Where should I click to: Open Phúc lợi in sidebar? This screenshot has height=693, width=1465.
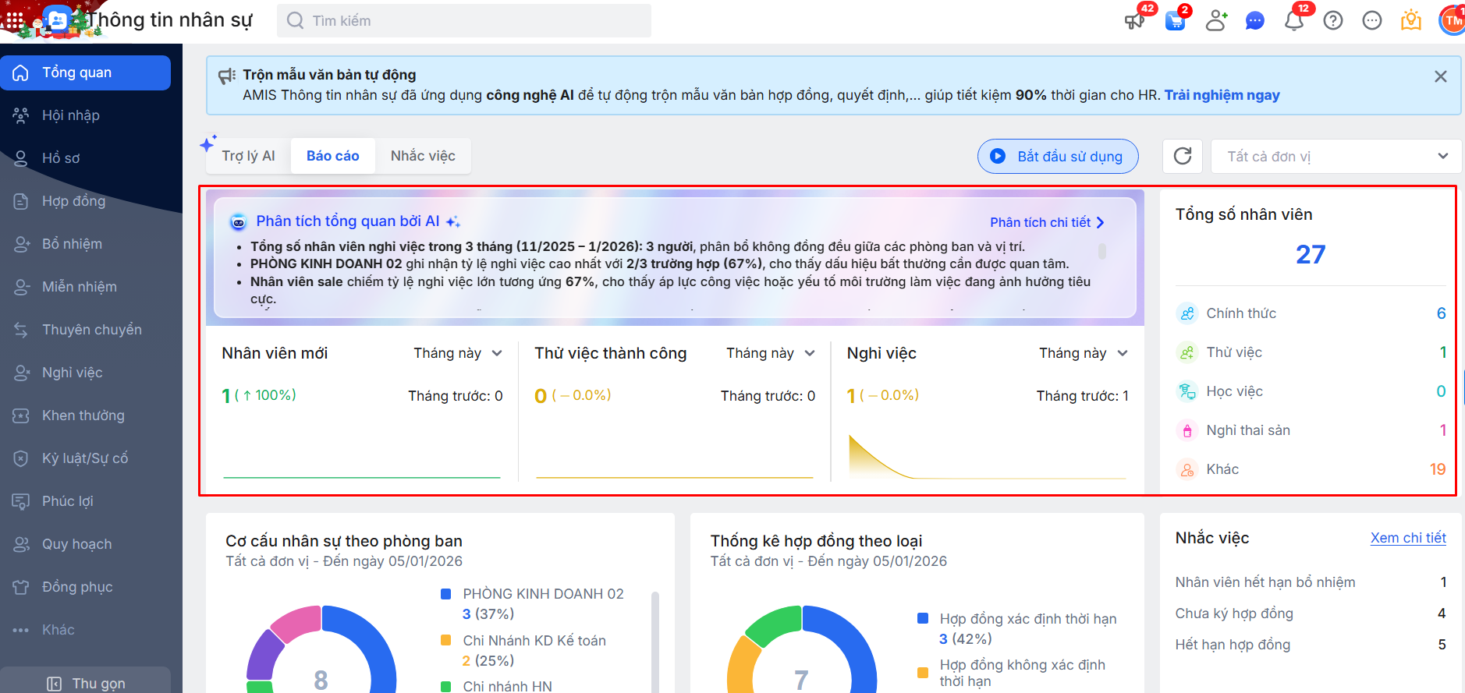tap(86, 501)
